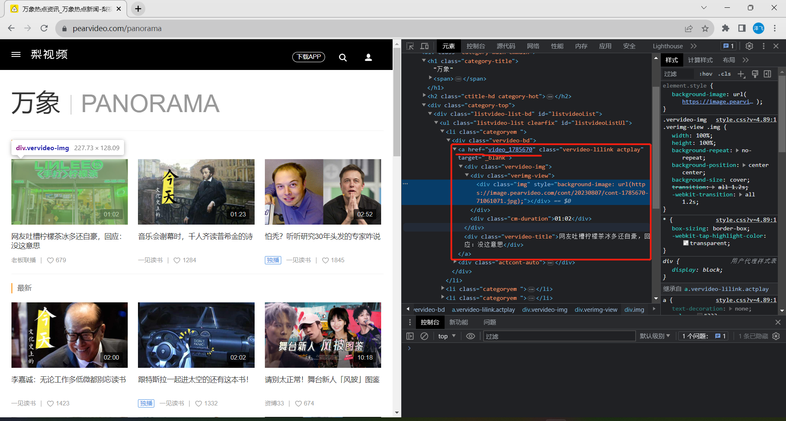The width and height of the screenshot is (786, 421).
Task: Click the styles filter input field
Action: pos(678,74)
